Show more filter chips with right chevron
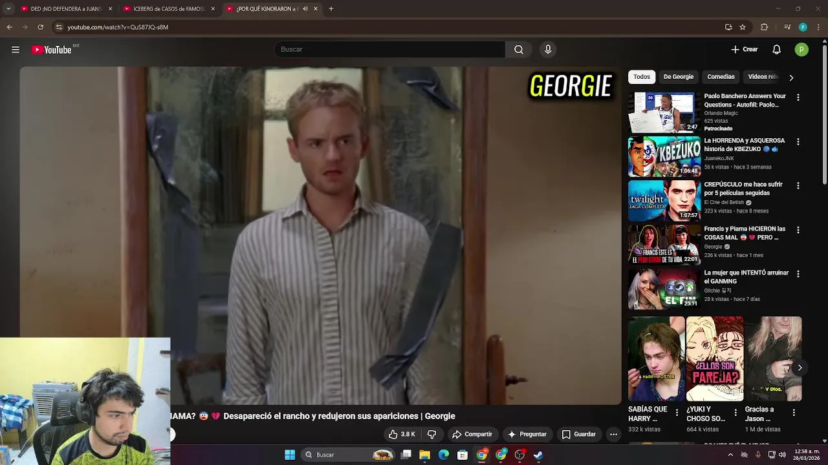828x465 pixels. click(791, 77)
